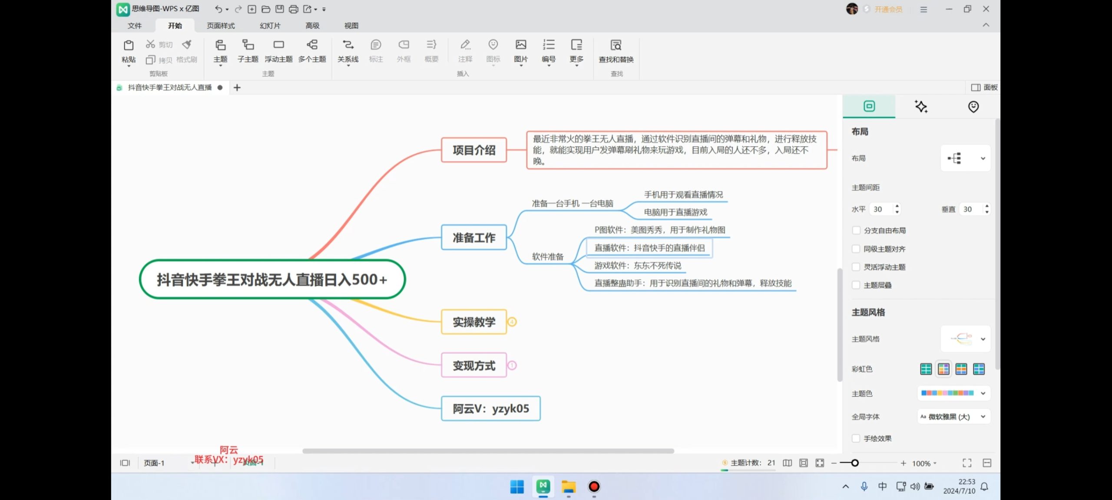Toggle the 面板 side panel button
Viewport: 1112px width, 500px height.
click(985, 88)
